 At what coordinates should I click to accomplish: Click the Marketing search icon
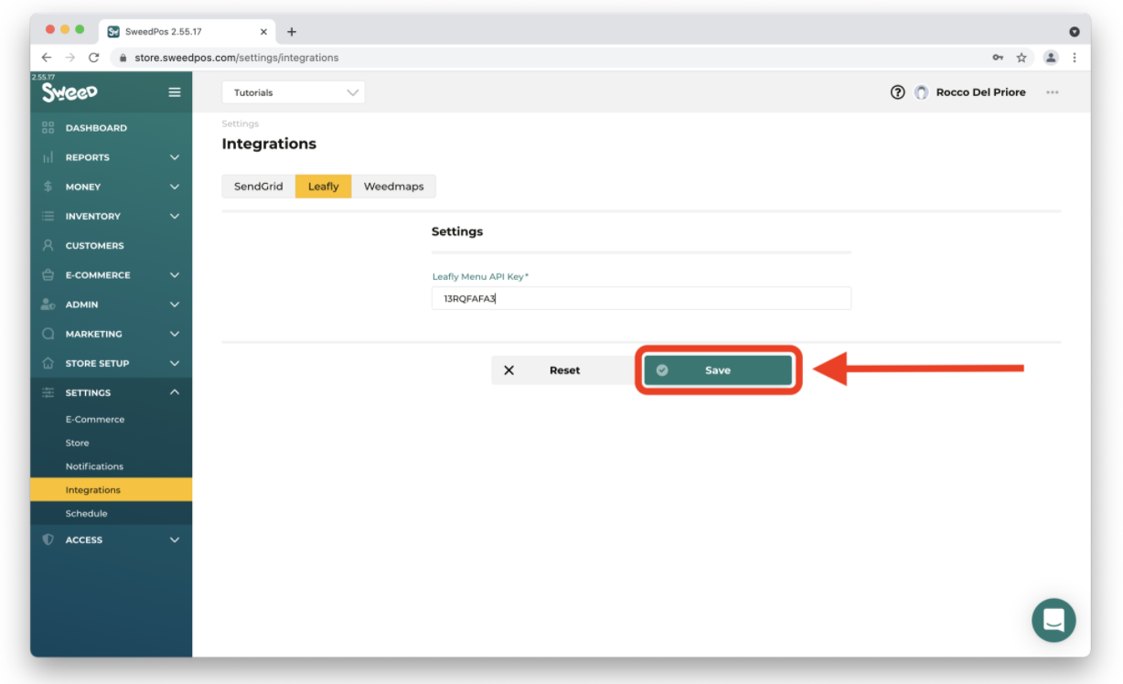coord(48,334)
